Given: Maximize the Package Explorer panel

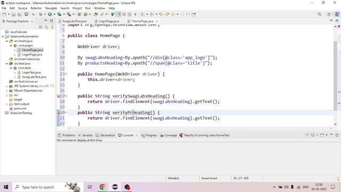Looking at the screenshot, I should [51, 21].
